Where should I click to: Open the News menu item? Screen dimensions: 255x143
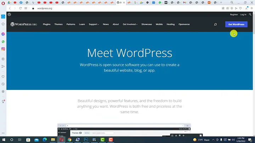(x=106, y=24)
